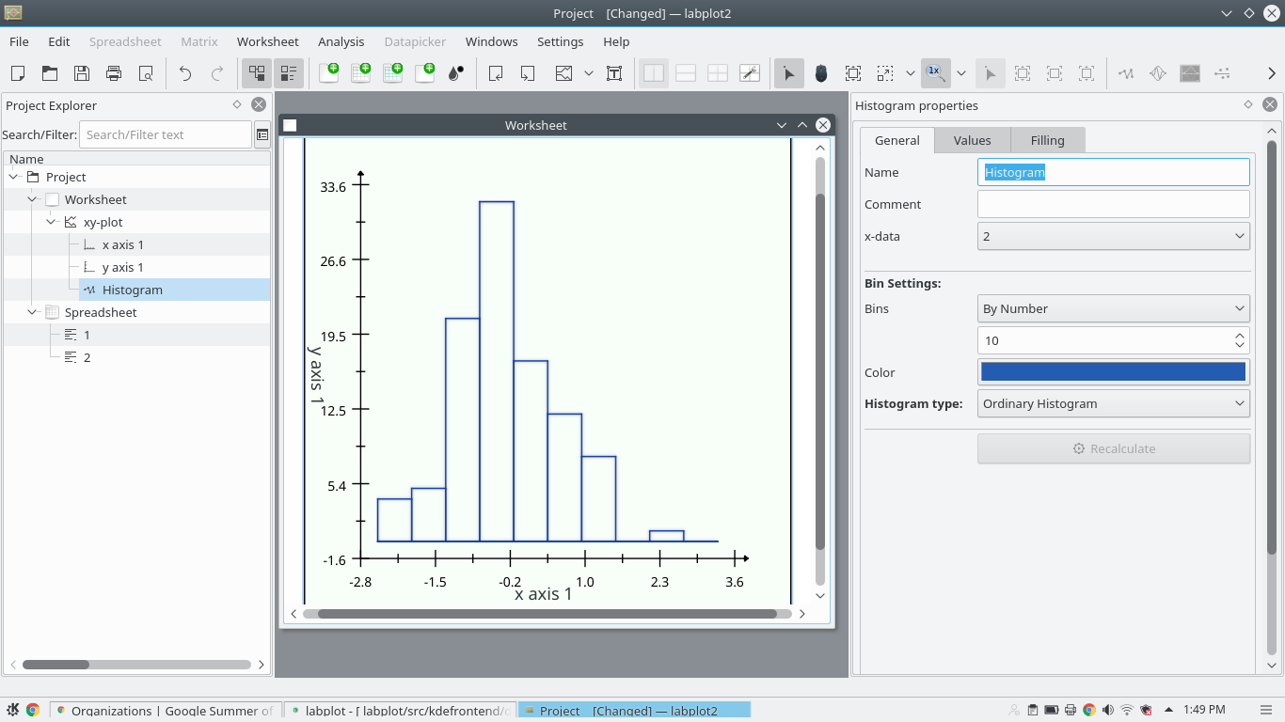
Task: Open the print preview icon
Action: tap(146, 73)
